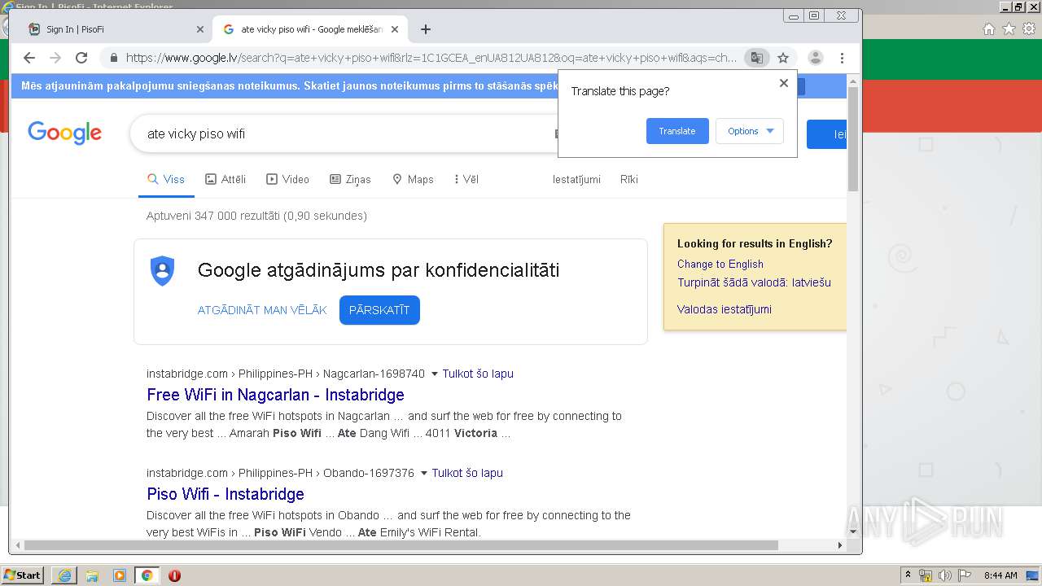Open Free WiFi in Nagcarlan result
This screenshot has width=1042, height=586.
point(275,395)
